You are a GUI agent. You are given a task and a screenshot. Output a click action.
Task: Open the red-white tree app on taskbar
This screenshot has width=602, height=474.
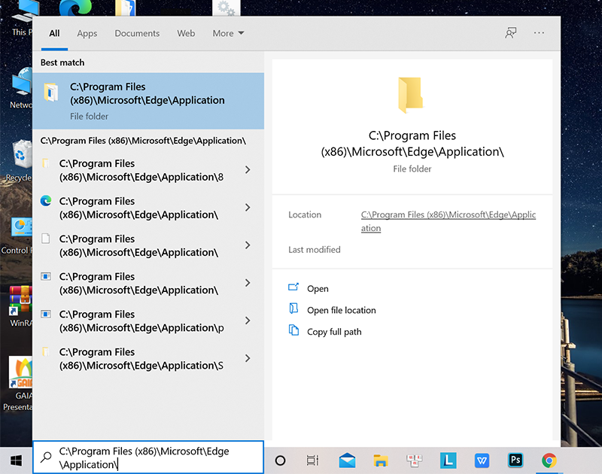point(415,460)
